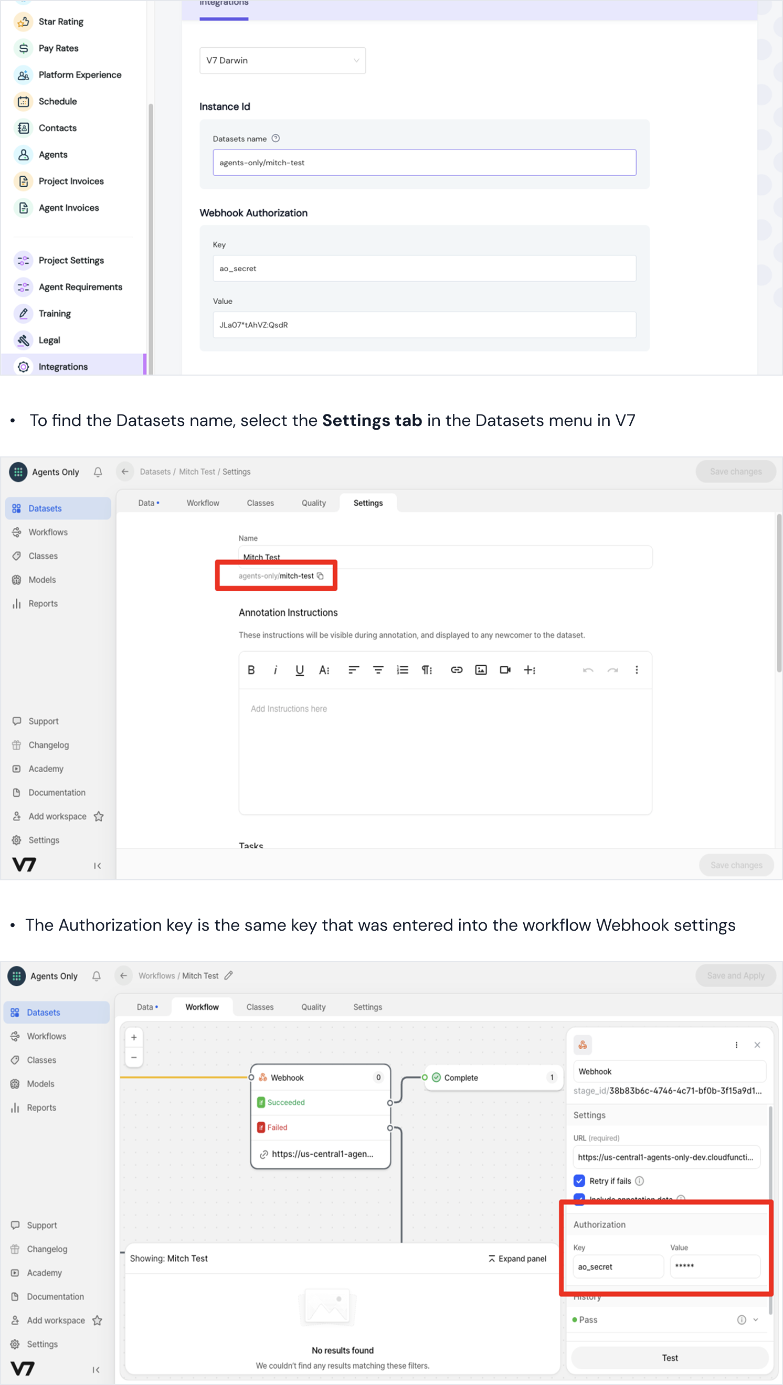Click the Mitch Test breadcrumb on the Settings page
Viewport: 783px width, 1385px height.
(197, 472)
